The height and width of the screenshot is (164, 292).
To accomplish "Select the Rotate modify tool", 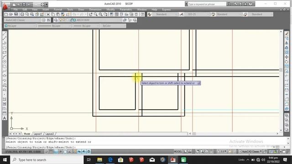I will point(287,62).
